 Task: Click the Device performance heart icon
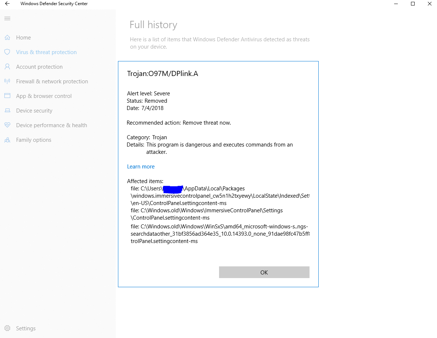8,125
